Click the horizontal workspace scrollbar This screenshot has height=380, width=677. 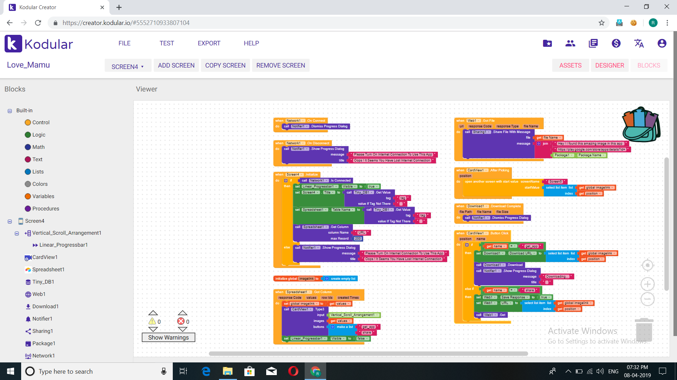click(368, 354)
